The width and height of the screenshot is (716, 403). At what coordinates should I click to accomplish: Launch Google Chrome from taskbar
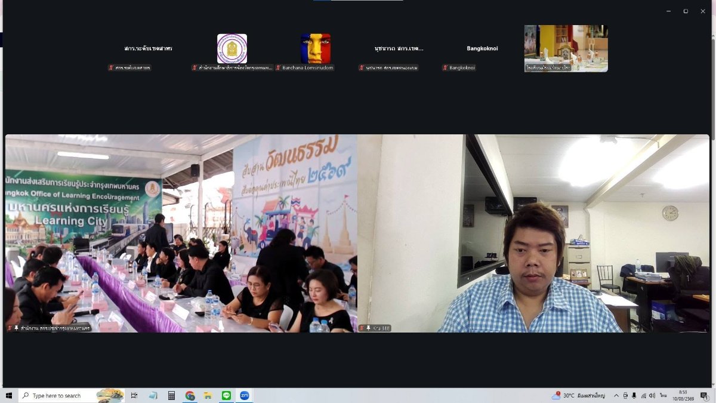coord(190,395)
